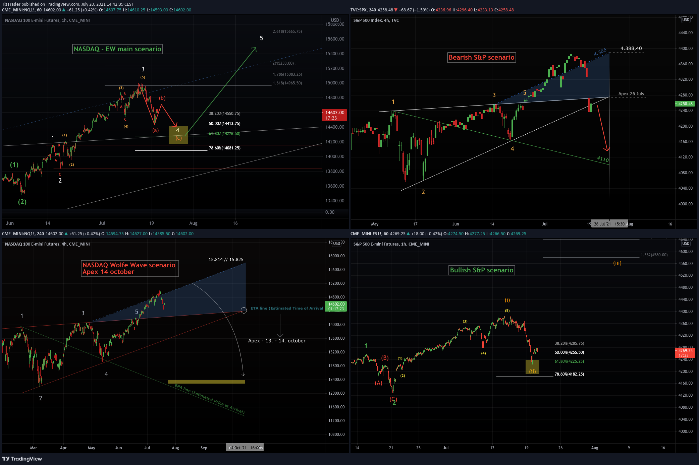This screenshot has width=699, height=465.
Task: Click the red 14602.00 current price label
Action: tap(334, 115)
